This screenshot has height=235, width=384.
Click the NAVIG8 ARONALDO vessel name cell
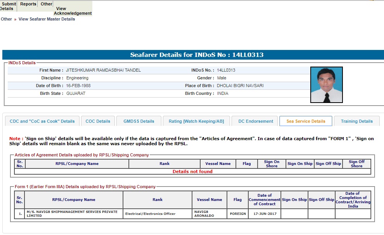209,214
